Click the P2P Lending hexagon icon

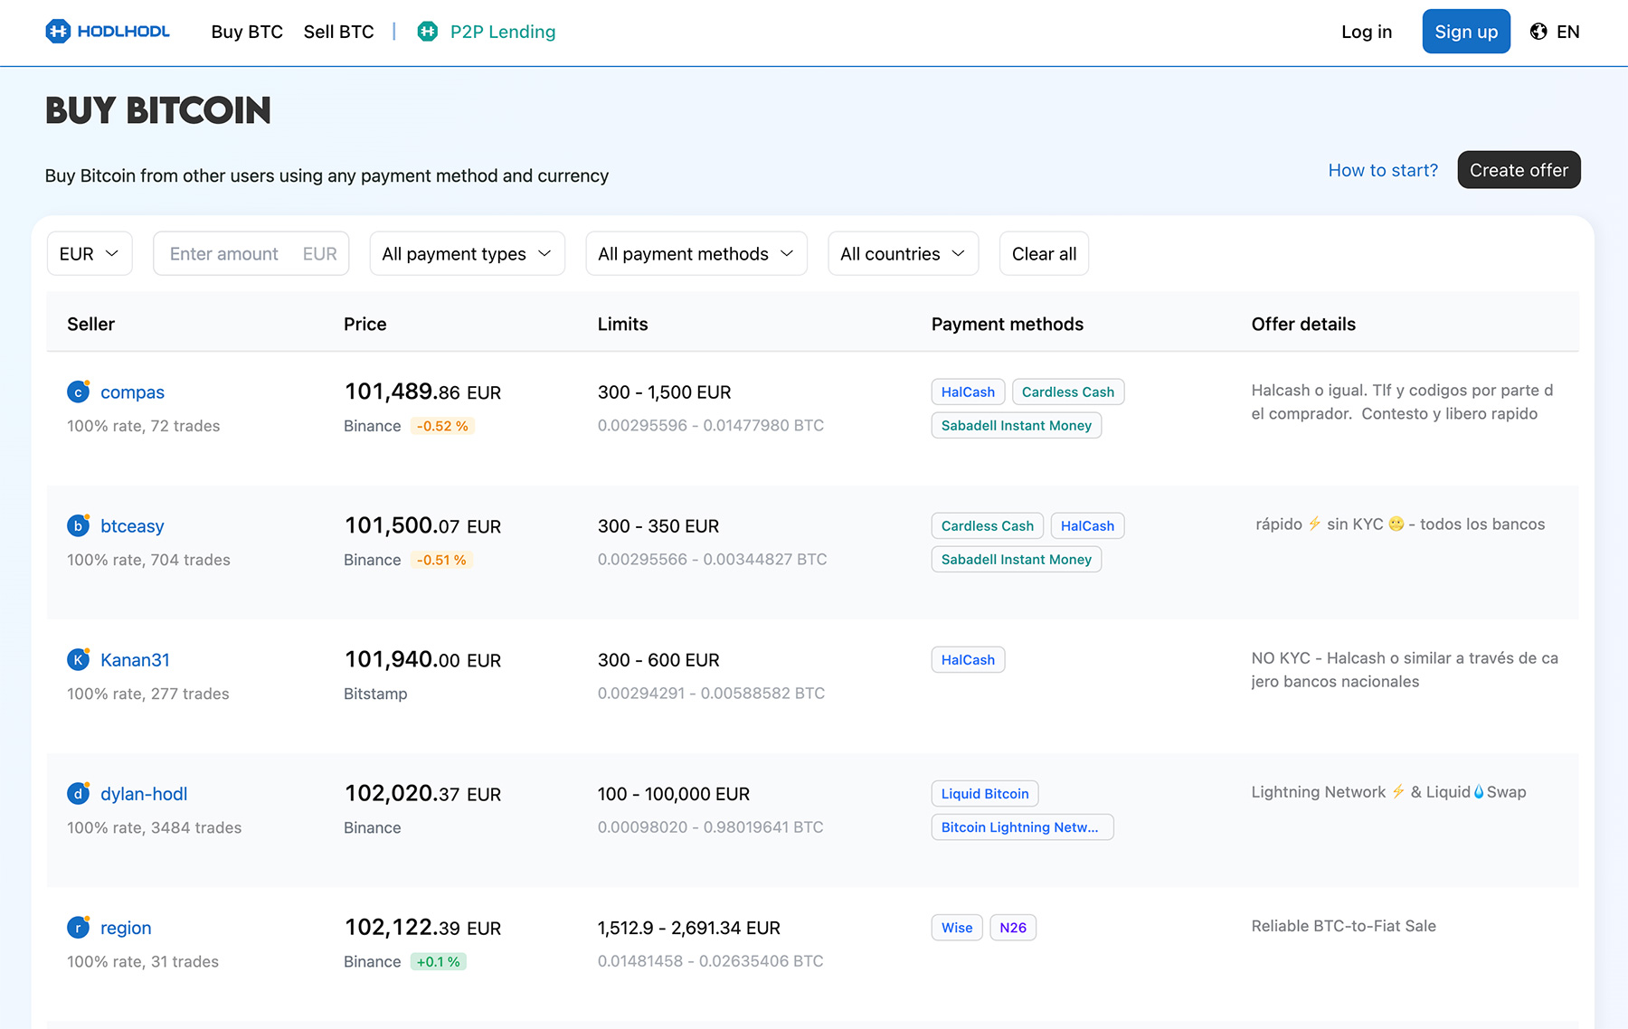click(x=428, y=32)
